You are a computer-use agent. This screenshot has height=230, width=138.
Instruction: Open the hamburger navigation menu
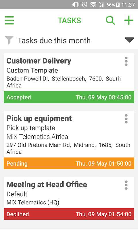(x=9, y=20)
